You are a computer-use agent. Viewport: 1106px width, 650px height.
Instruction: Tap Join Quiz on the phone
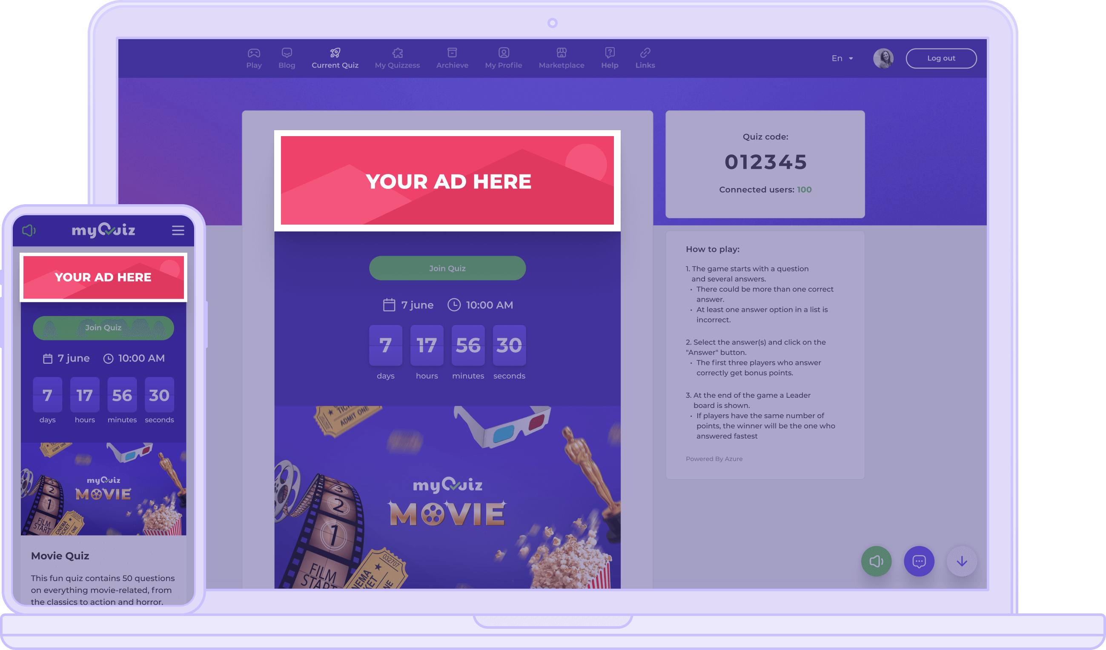[x=103, y=328]
